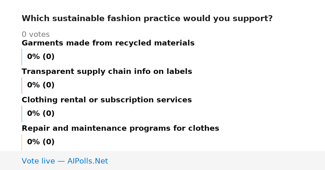Select "Garments made from recycled materials" option
Viewport: 325px width, 170px height.
click(x=108, y=43)
